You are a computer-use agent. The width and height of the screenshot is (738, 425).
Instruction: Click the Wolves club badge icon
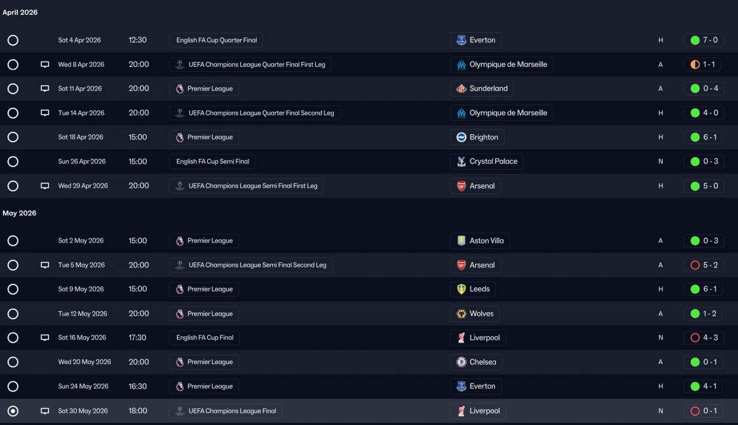461,314
